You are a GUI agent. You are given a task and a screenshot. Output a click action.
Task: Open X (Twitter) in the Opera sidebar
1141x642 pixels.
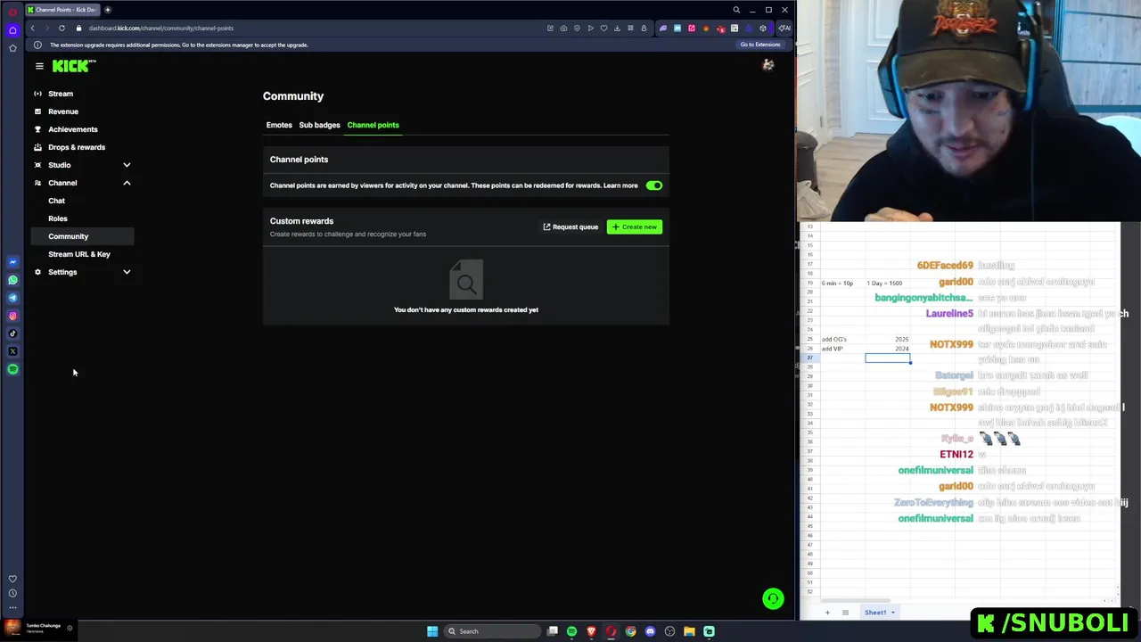click(12, 351)
